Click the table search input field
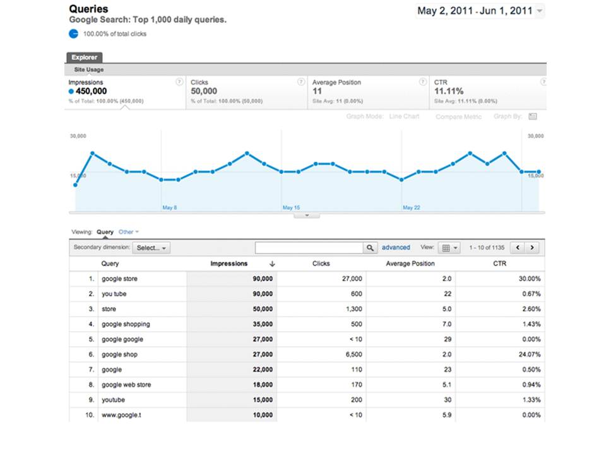This screenshot has height=454, width=606. click(x=309, y=248)
